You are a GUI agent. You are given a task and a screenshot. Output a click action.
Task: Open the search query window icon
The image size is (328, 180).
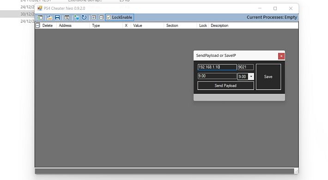click(67, 18)
